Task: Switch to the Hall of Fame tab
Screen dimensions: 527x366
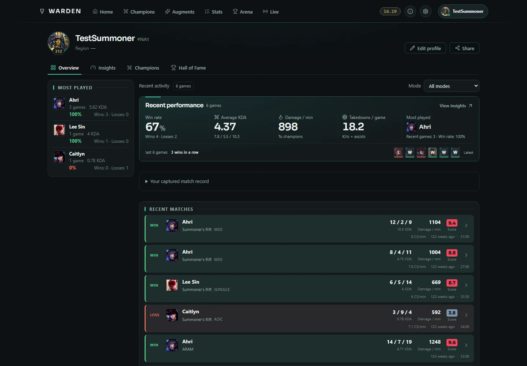Action: tap(188, 68)
